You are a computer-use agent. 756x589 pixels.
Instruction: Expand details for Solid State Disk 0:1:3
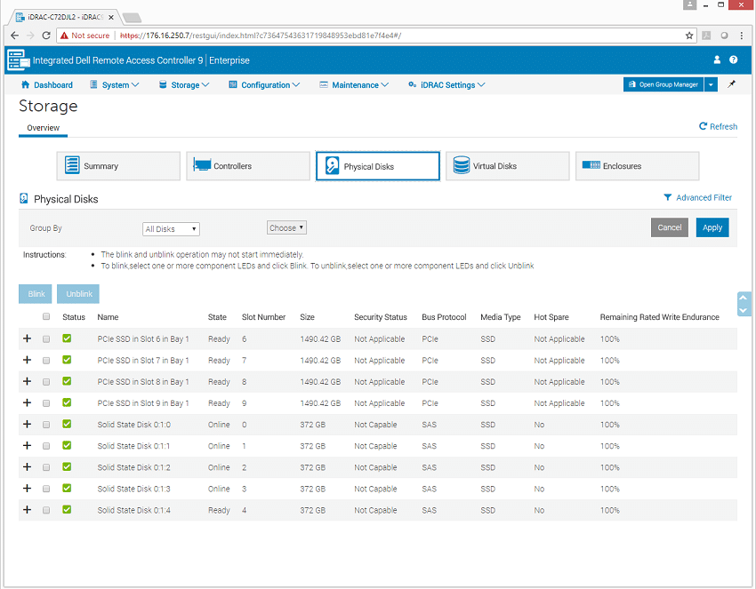pos(27,488)
